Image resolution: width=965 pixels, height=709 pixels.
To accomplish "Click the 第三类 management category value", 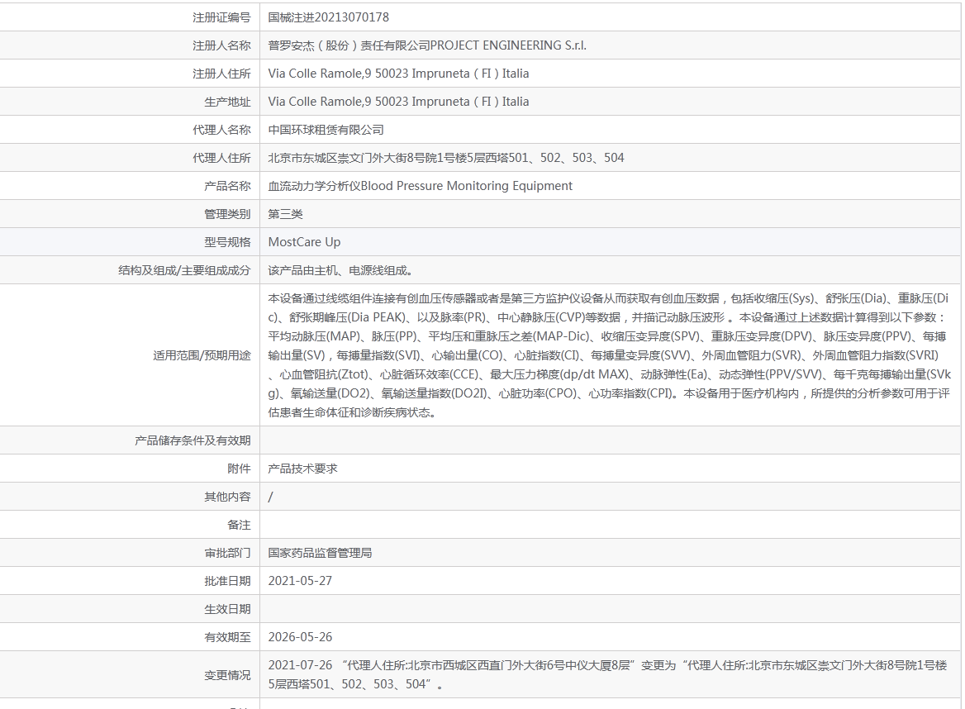I will pos(285,214).
